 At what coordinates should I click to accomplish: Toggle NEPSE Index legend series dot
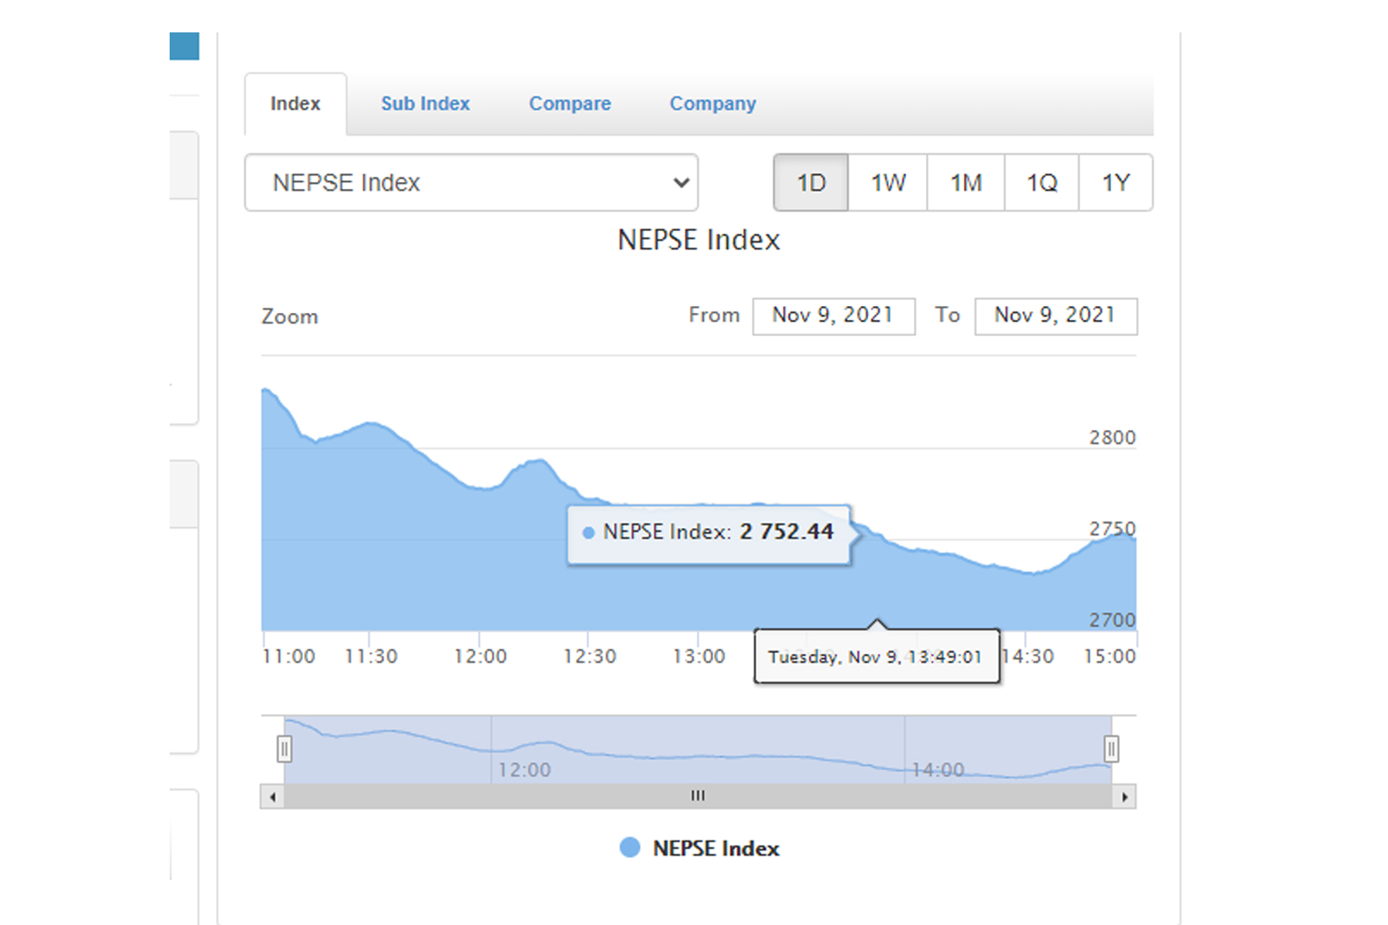(630, 848)
